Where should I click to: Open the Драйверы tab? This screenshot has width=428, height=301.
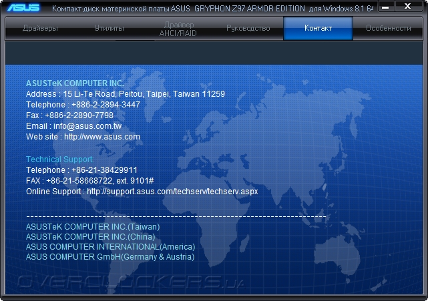41,28
